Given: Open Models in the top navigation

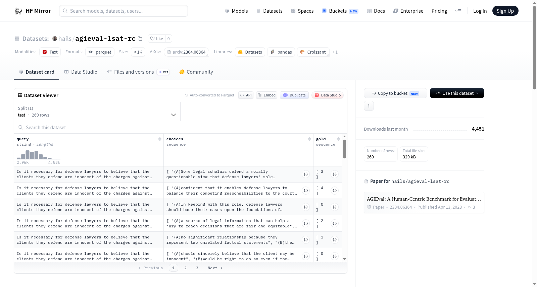Looking at the screenshot, I should pos(236,11).
